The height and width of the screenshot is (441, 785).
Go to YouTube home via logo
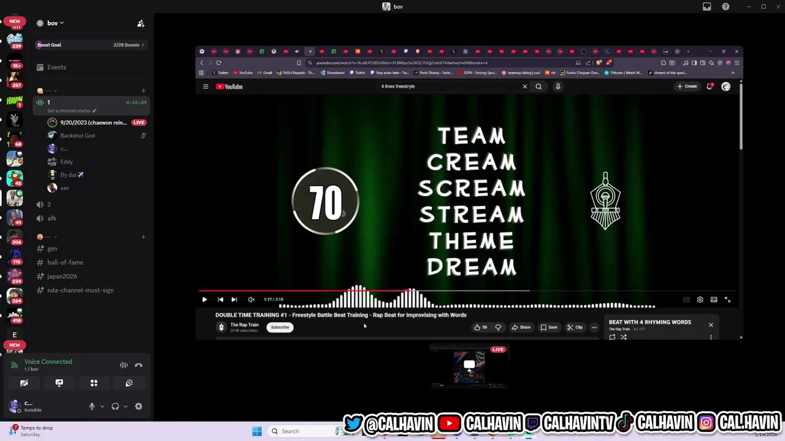229,86
